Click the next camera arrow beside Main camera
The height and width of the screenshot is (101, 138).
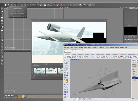point(135,26)
